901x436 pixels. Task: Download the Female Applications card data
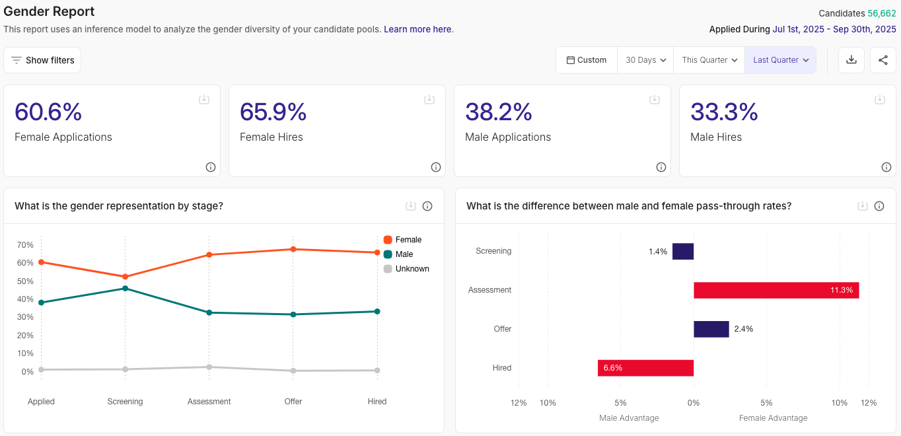pos(204,100)
